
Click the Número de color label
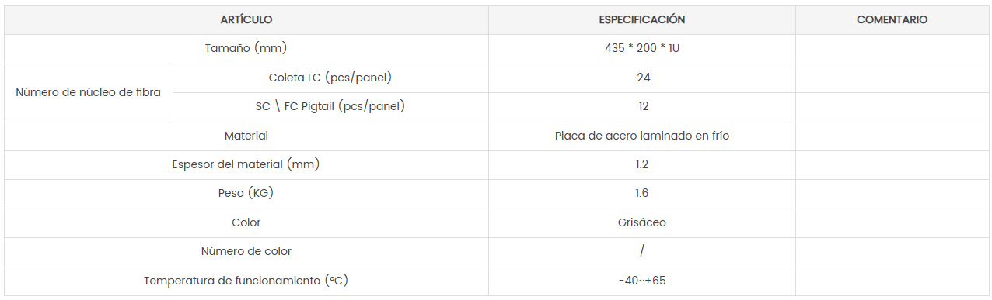click(x=246, y=251)
